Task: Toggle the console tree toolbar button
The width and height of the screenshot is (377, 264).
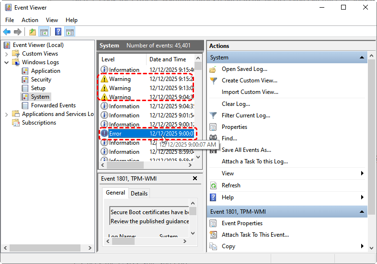Action: pyautogui.click(x=44, y=32)
